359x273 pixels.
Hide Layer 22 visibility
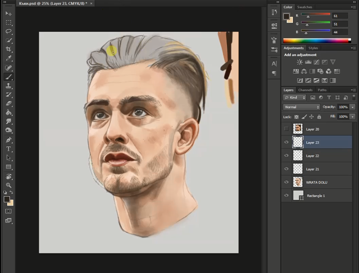[x=286, y=156]
